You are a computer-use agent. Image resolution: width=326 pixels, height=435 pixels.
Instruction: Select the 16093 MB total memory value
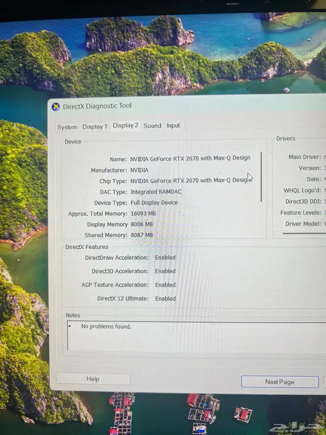tap(143, 214)
